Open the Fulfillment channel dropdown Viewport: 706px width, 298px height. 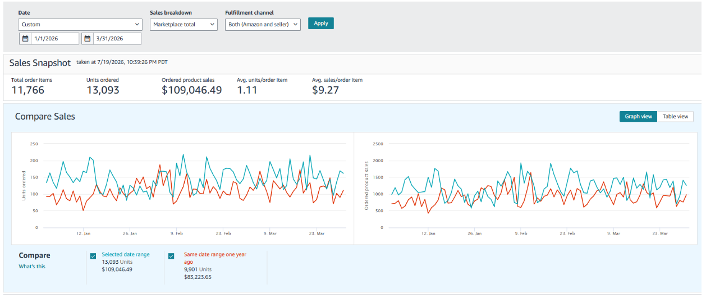coord(263,24)
